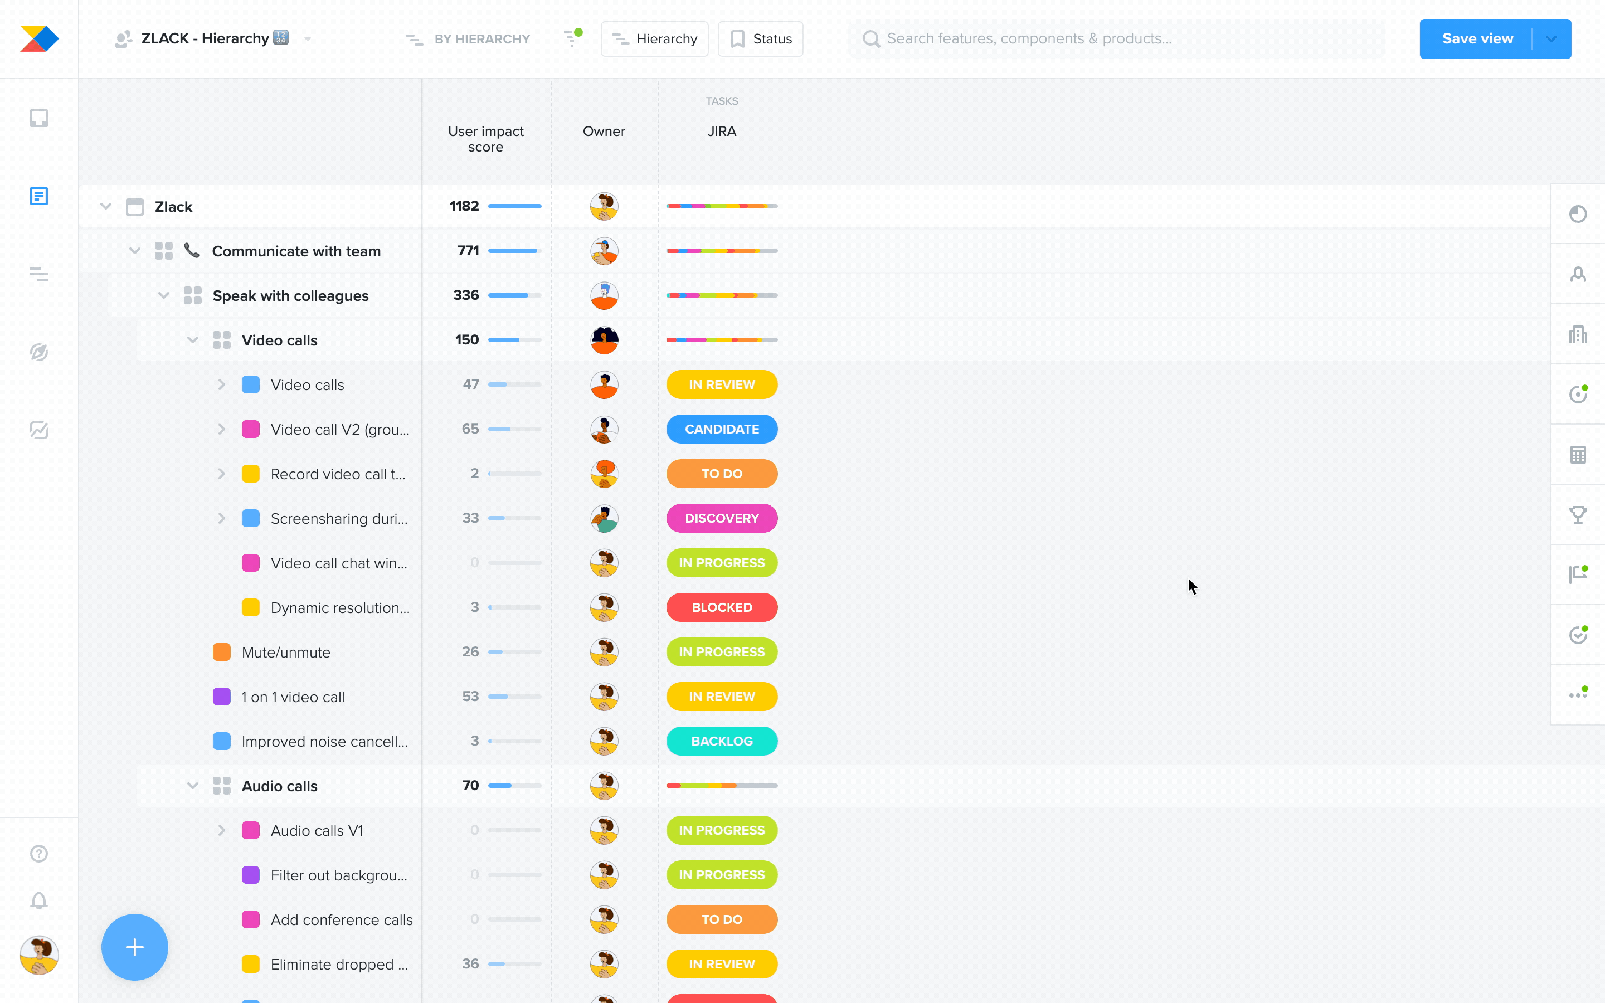The image size is (1605, 1003).
Task: Open the Portal compass sidebar icon
Action: coord(39,352)
